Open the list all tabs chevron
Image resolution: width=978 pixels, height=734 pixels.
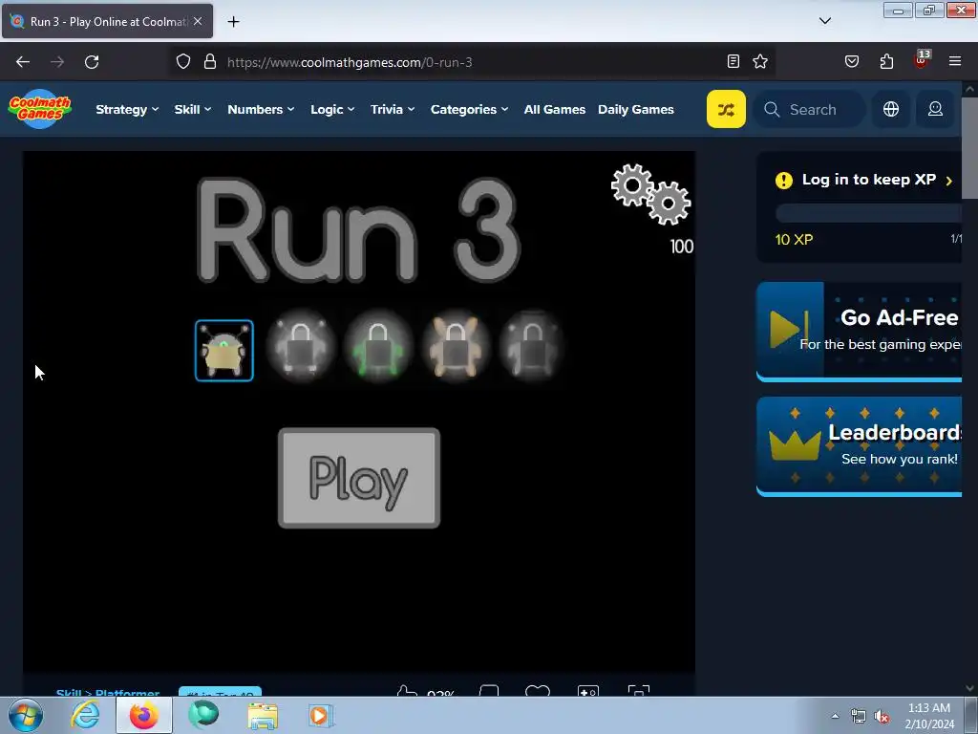coord(824,21)
